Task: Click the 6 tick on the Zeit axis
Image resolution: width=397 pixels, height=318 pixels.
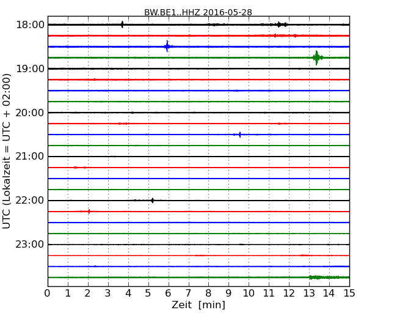Action: (x=168, y=293)
